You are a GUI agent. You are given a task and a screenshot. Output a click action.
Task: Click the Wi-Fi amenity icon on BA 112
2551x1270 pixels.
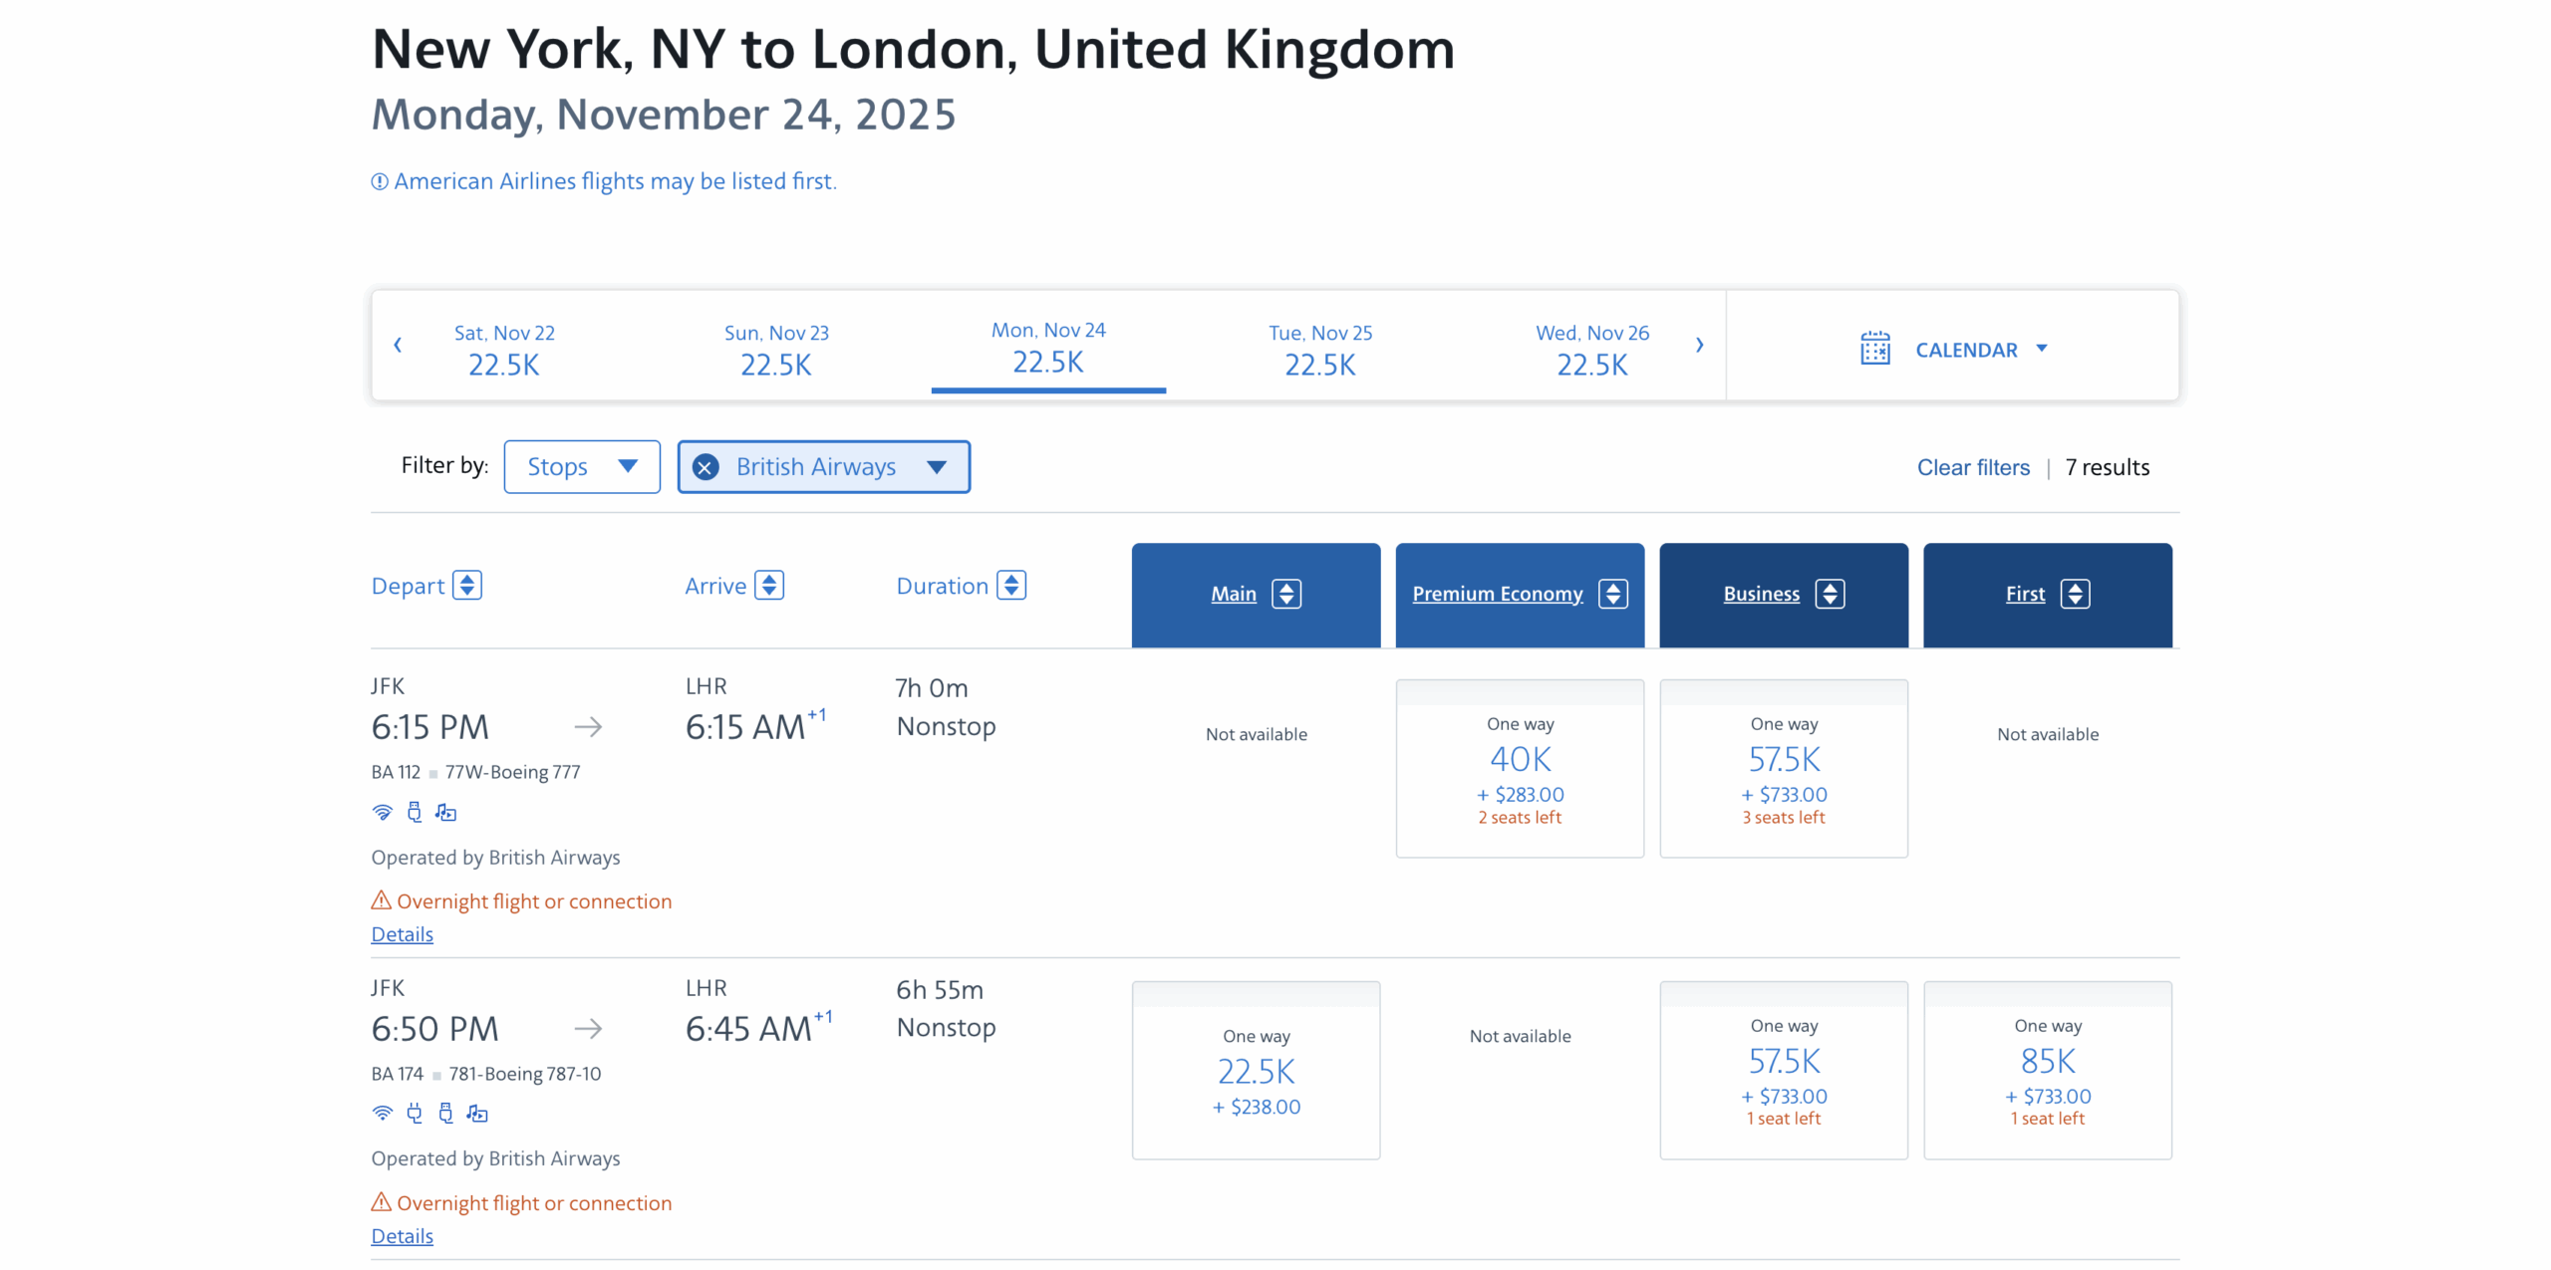383,812
